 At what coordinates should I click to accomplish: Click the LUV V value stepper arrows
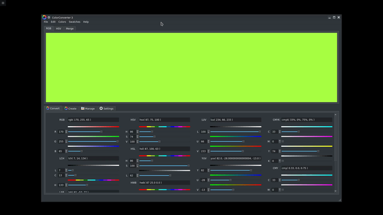(x=208, y=151)
